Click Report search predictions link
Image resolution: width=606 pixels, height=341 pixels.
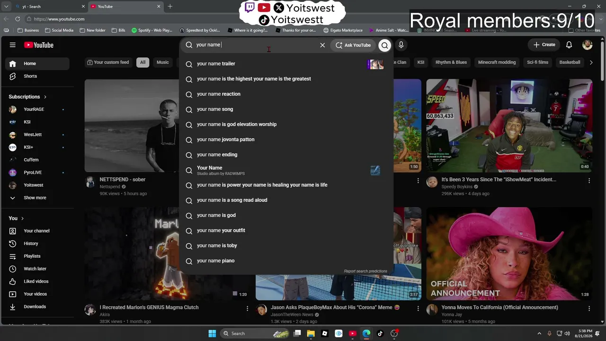point(365,271)
